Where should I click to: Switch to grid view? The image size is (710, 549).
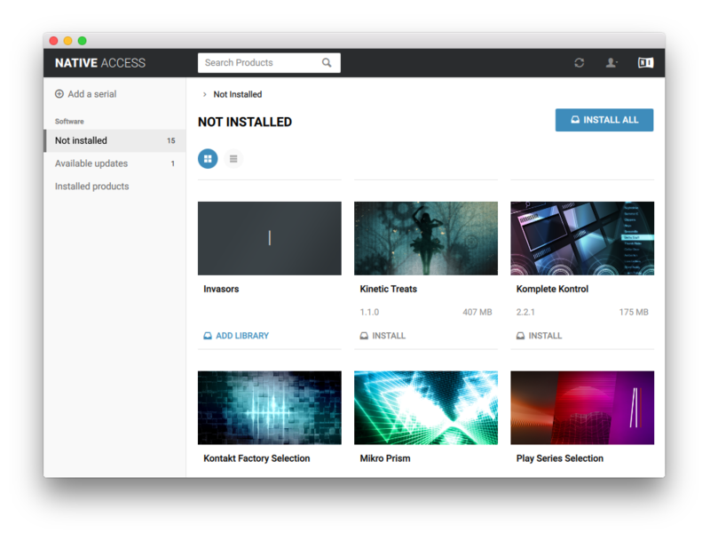click(x=208, y=159)
